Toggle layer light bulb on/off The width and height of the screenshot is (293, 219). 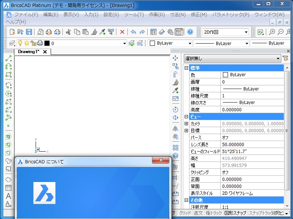coord(20,43)
